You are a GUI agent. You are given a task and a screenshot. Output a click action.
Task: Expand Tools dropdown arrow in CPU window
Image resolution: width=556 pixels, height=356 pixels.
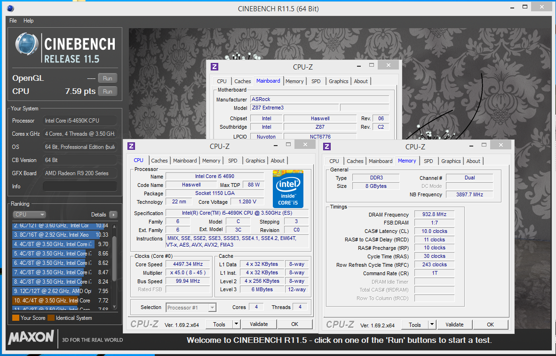click(x=237, y=324)
